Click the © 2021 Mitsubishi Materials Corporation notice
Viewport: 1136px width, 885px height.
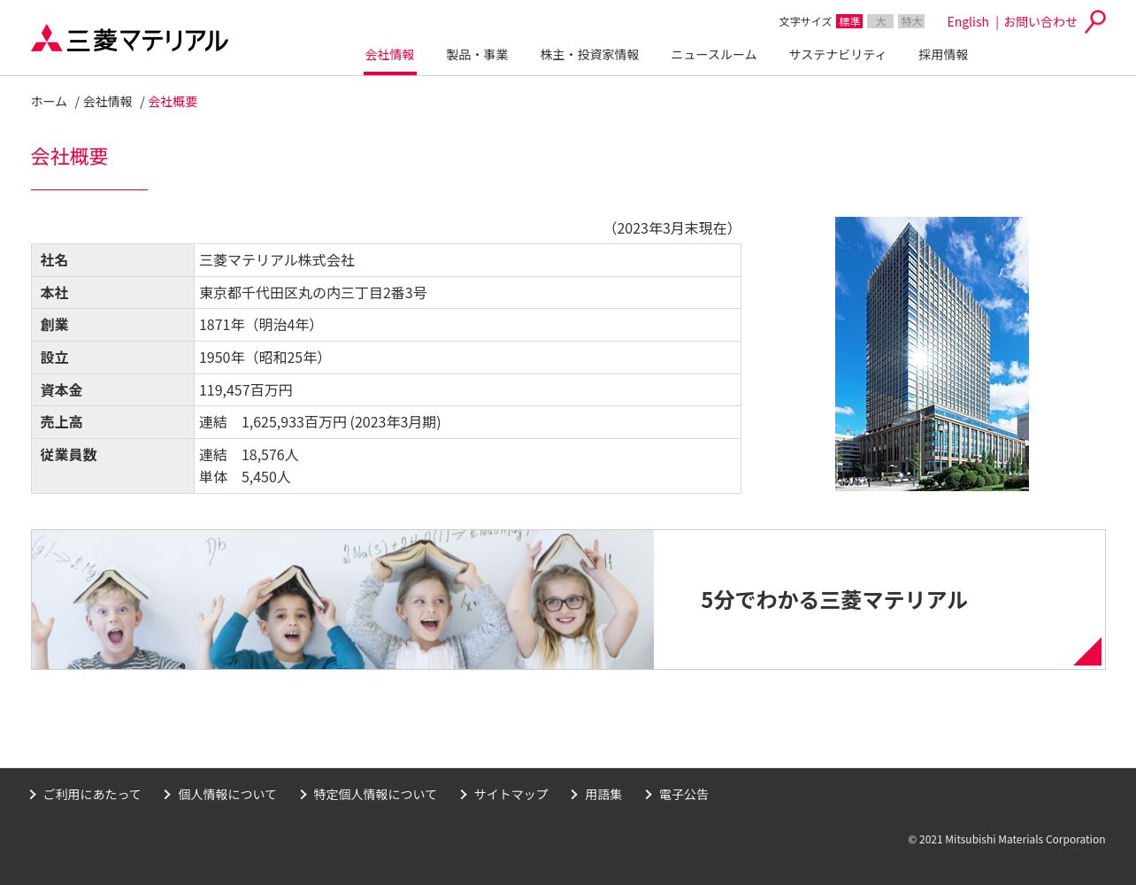pos(1007,840)
